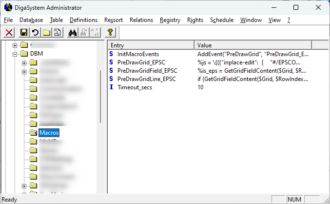Sort by the Entry column header
The image size is (330, 204).
tap(151, 45)
